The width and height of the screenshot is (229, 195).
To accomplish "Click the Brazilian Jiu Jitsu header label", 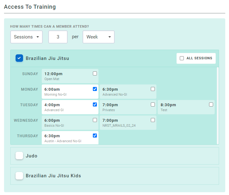I will tap(47, 58).
